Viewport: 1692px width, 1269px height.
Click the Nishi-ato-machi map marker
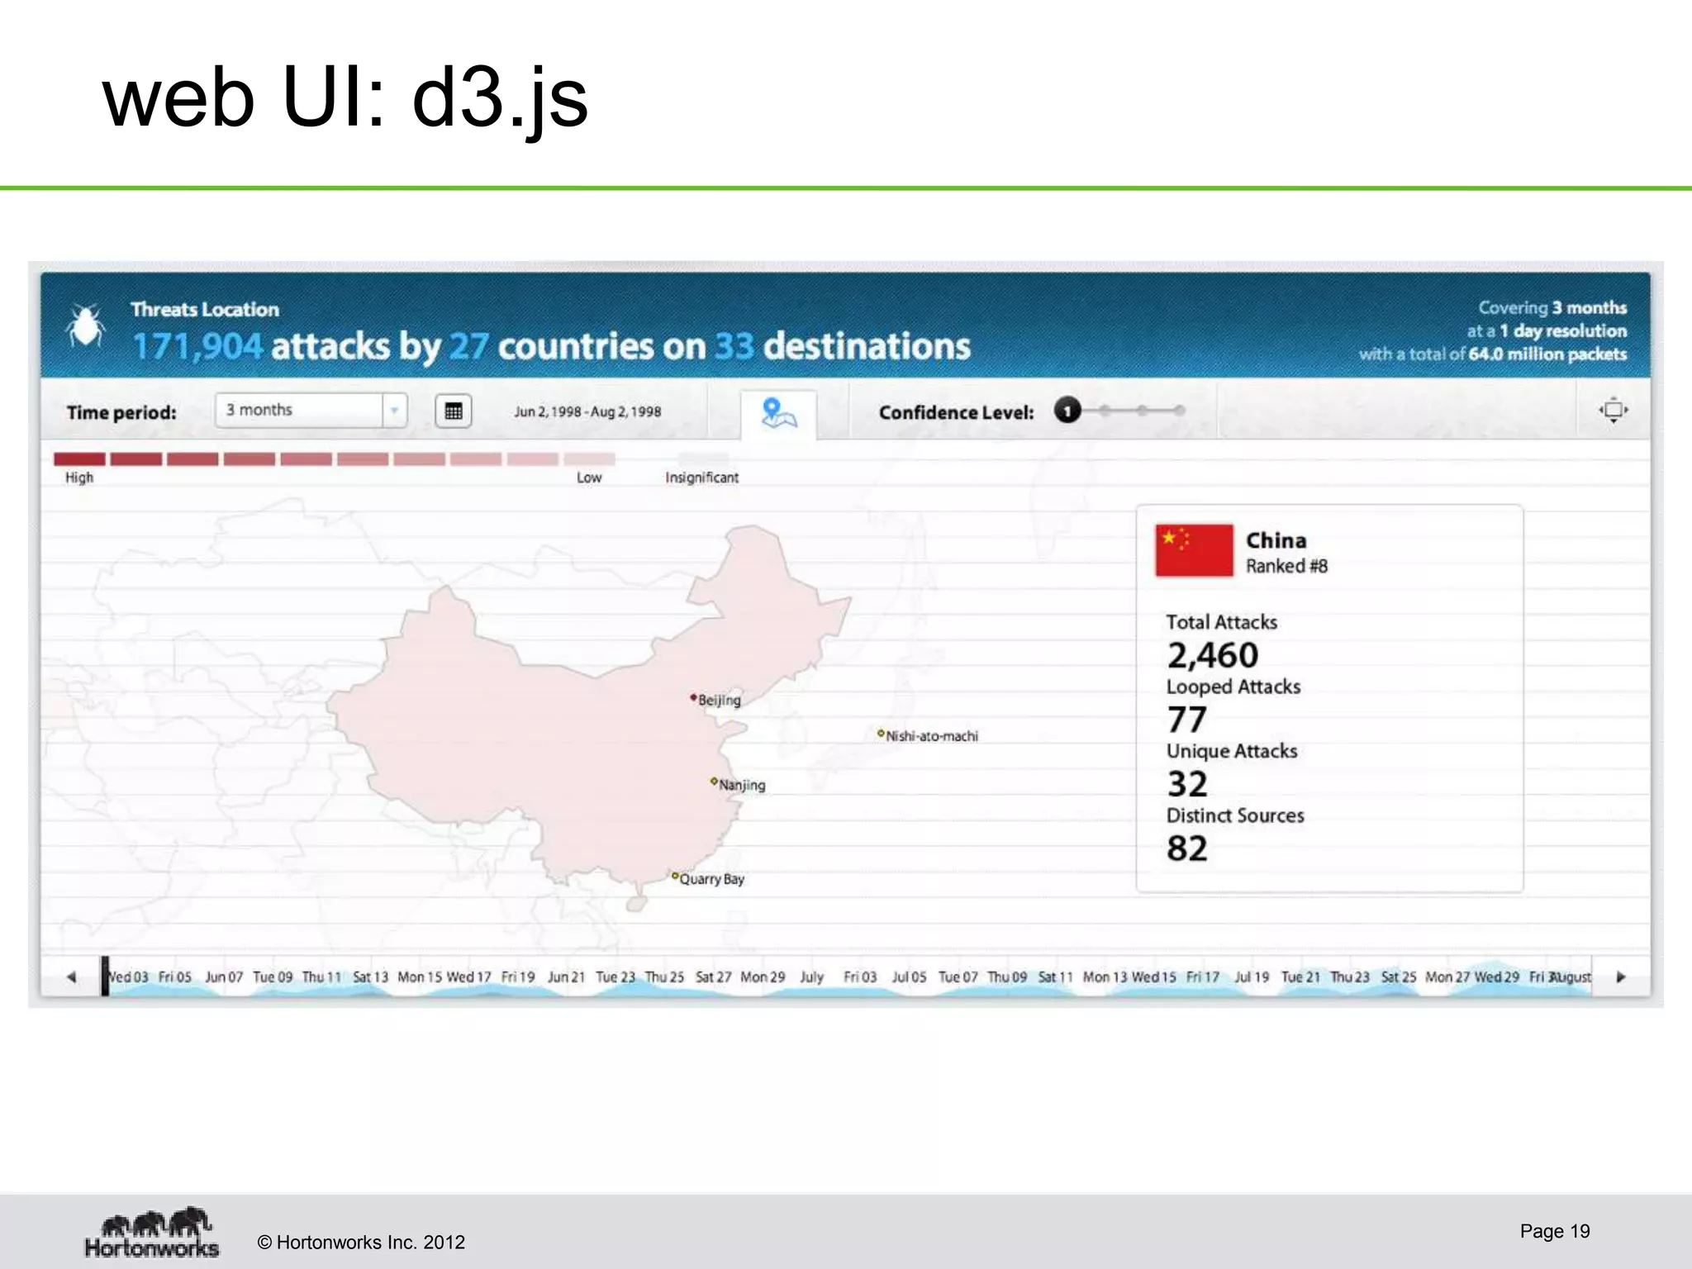[881, 733]
